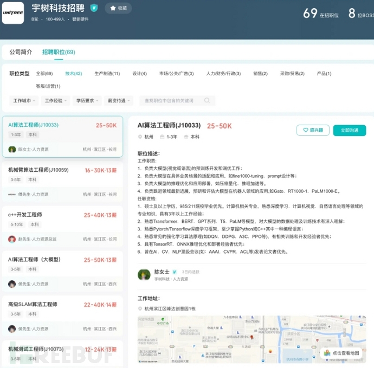Open 机械臂算法工程师(J10059) job card
The width and height of the screenshot is (374, 368).
click(62, 182)
